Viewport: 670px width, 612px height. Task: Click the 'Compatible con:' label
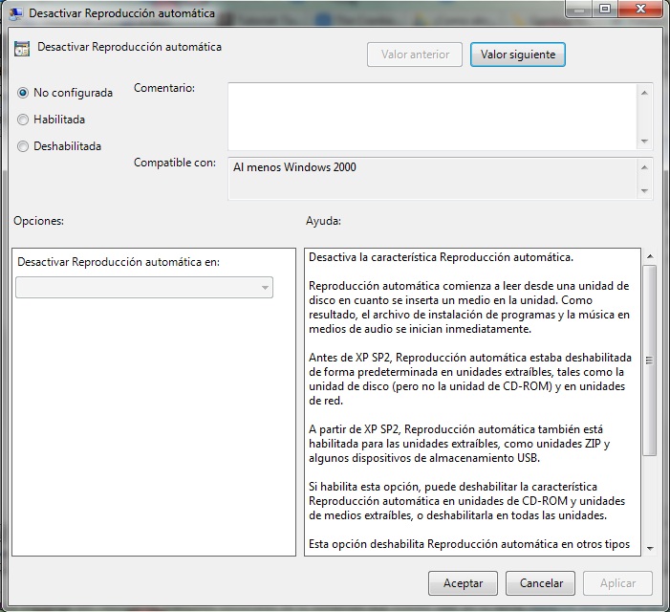(175, 163)
